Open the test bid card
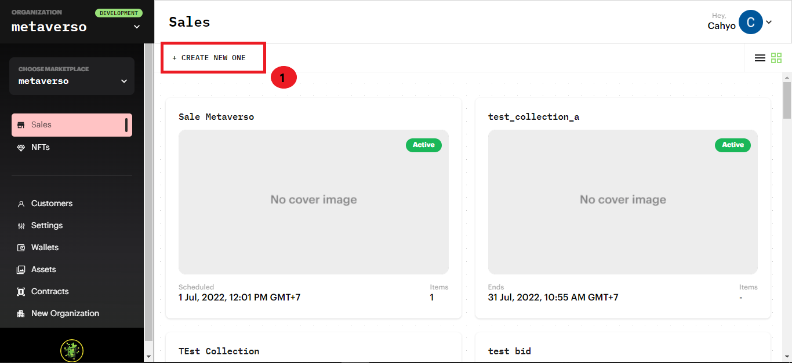 510,351
